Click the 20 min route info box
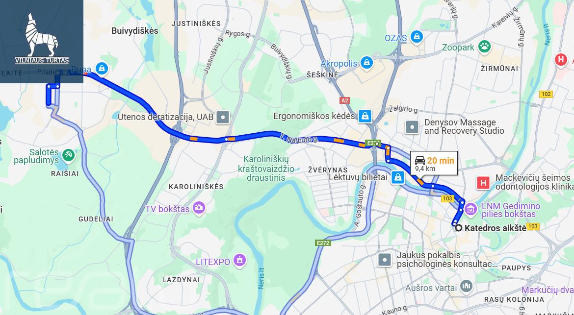 [434, 163]
